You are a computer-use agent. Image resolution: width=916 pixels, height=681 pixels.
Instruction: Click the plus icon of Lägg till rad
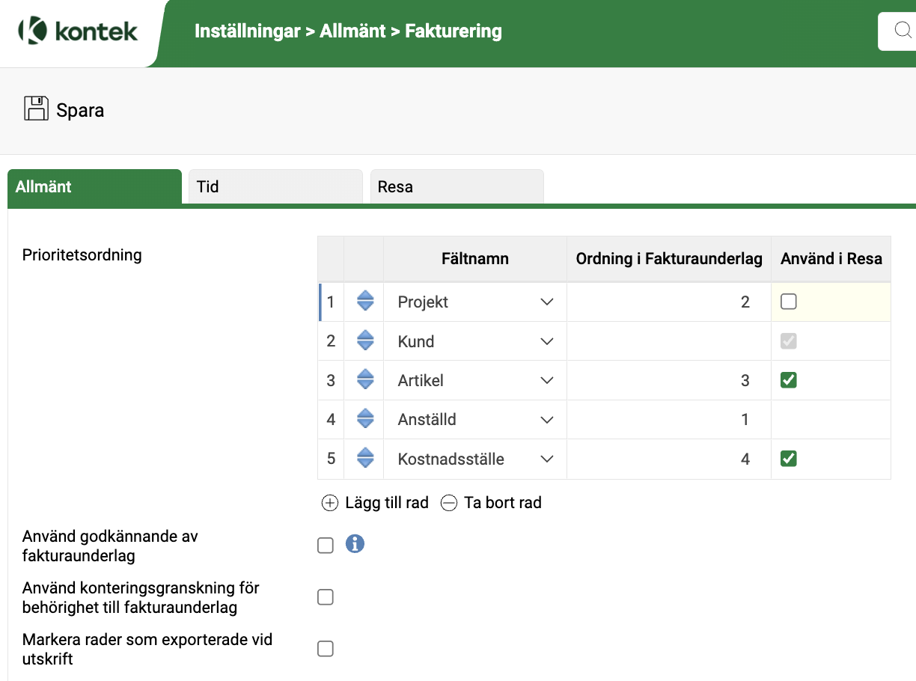[x=330, y=503]
